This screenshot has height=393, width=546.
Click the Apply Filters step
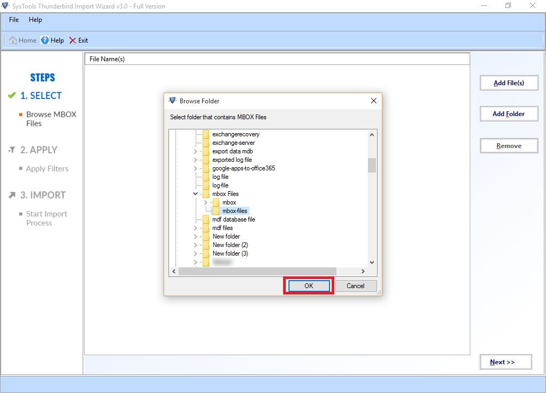pos(47,169)
